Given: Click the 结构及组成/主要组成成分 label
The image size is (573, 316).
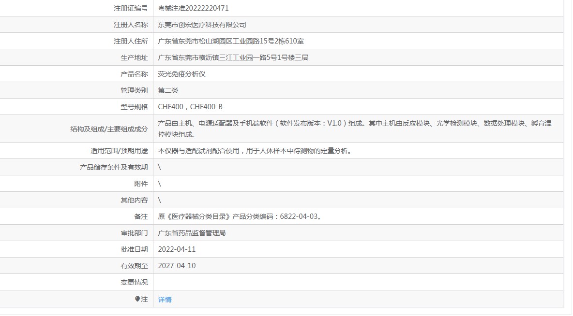Looking at the screenshot, I should (x=109, y=129).
